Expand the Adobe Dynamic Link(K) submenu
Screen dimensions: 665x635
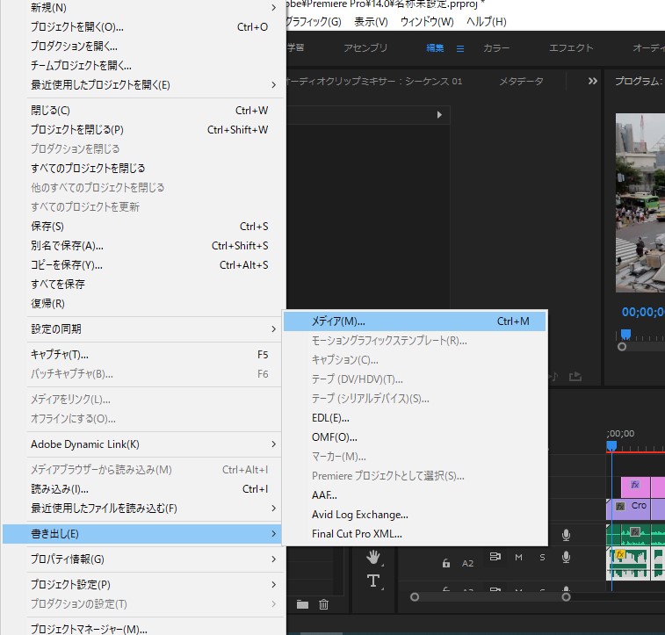(273, 444)
